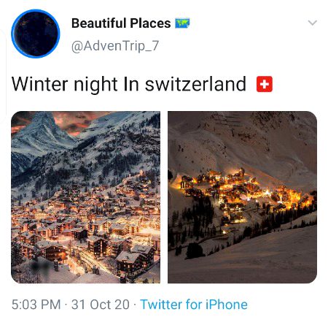Click the 5:03 PM timestamp

pos(36,305)
